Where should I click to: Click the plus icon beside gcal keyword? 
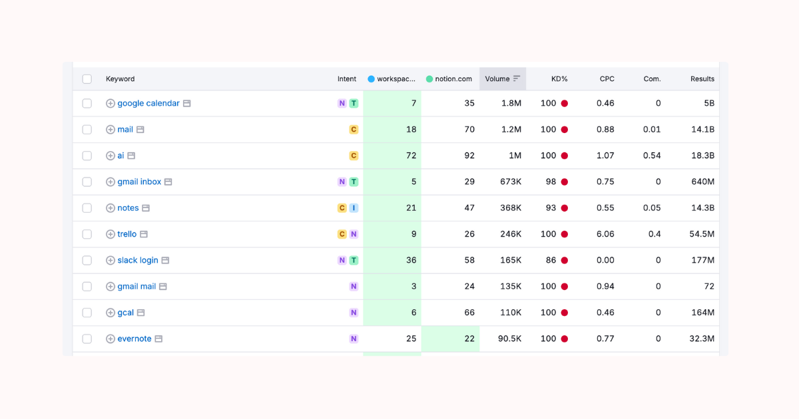(x=111, y=313)
